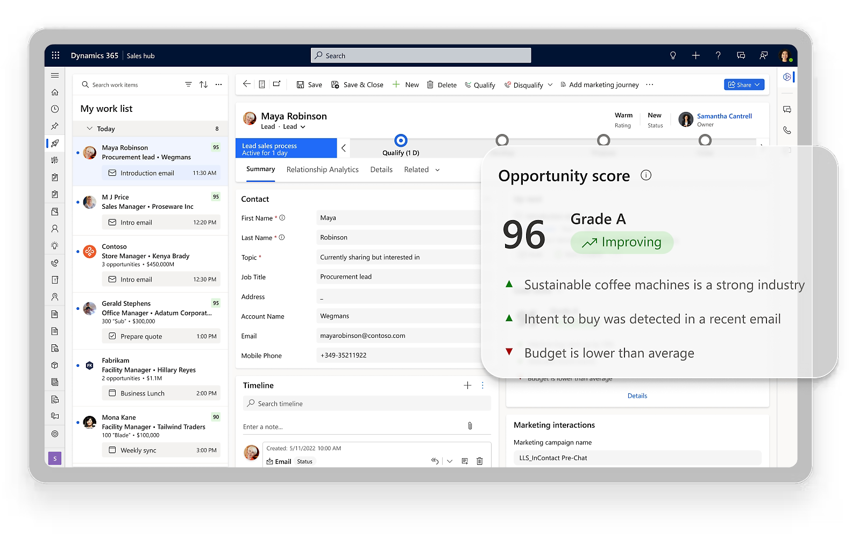Expand the Disqualify dropdown arrow

pos(550,85)
